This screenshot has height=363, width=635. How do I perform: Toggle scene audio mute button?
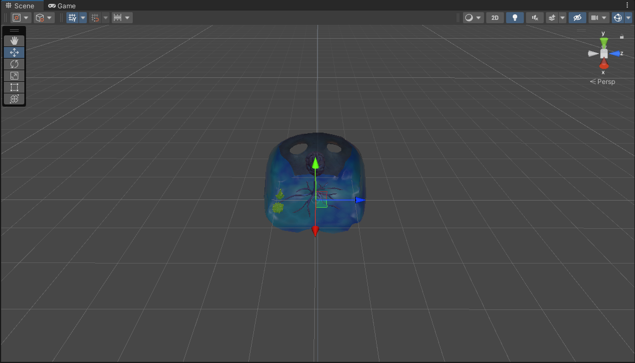[534, 18]
